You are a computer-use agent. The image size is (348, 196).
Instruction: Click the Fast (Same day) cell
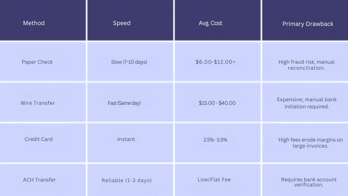(x=124, y=103)
